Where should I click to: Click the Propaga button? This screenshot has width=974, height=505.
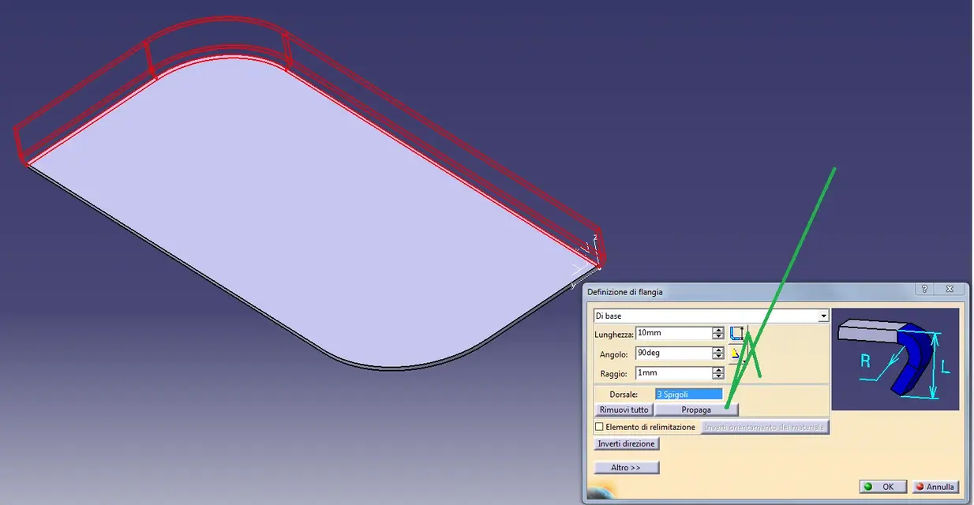point(696,410)
